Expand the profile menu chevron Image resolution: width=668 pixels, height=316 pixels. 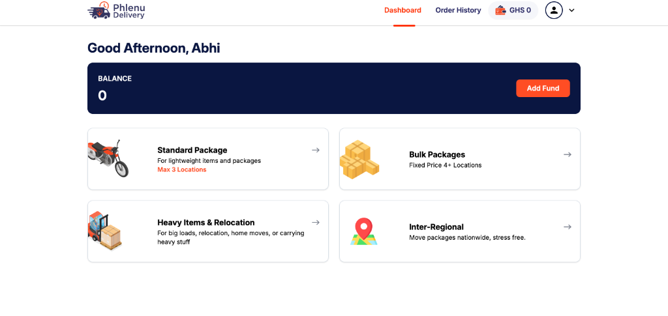tap(572, 10)
